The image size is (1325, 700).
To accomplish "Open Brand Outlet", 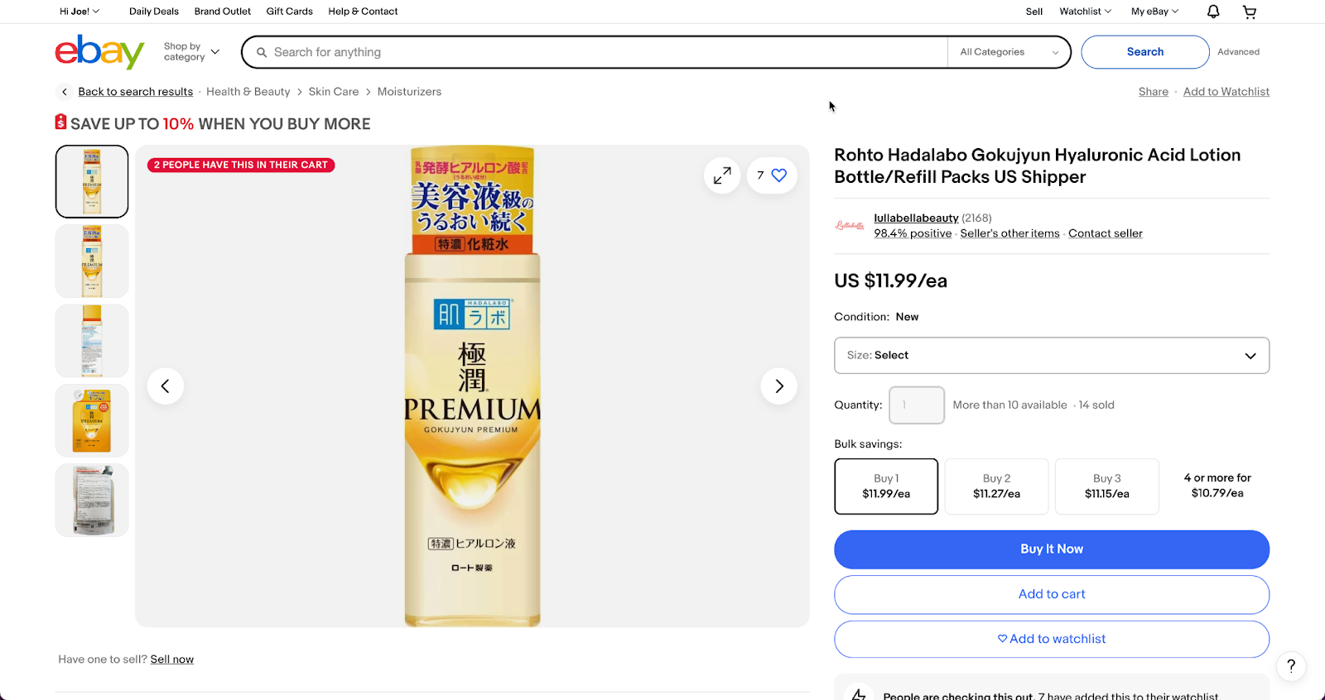I will point(223,12).
